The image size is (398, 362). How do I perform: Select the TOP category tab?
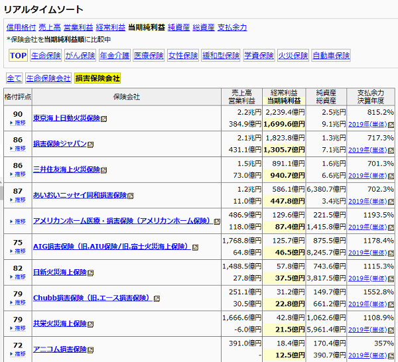tap(19, 55)
